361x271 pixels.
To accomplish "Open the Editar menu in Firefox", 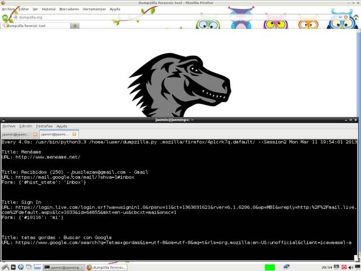I will (24, 9).
